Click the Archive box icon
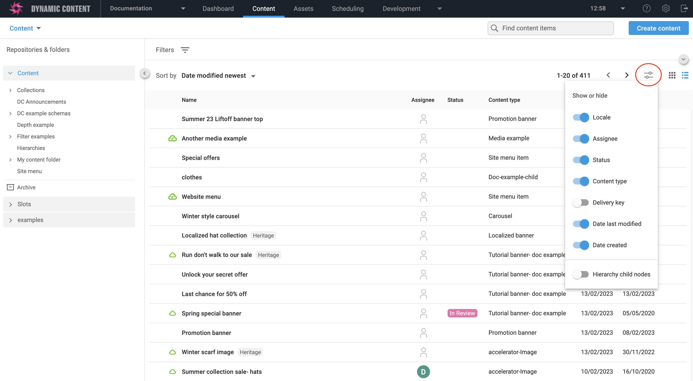This screenshot has height=381, width=693. point(10,187)
